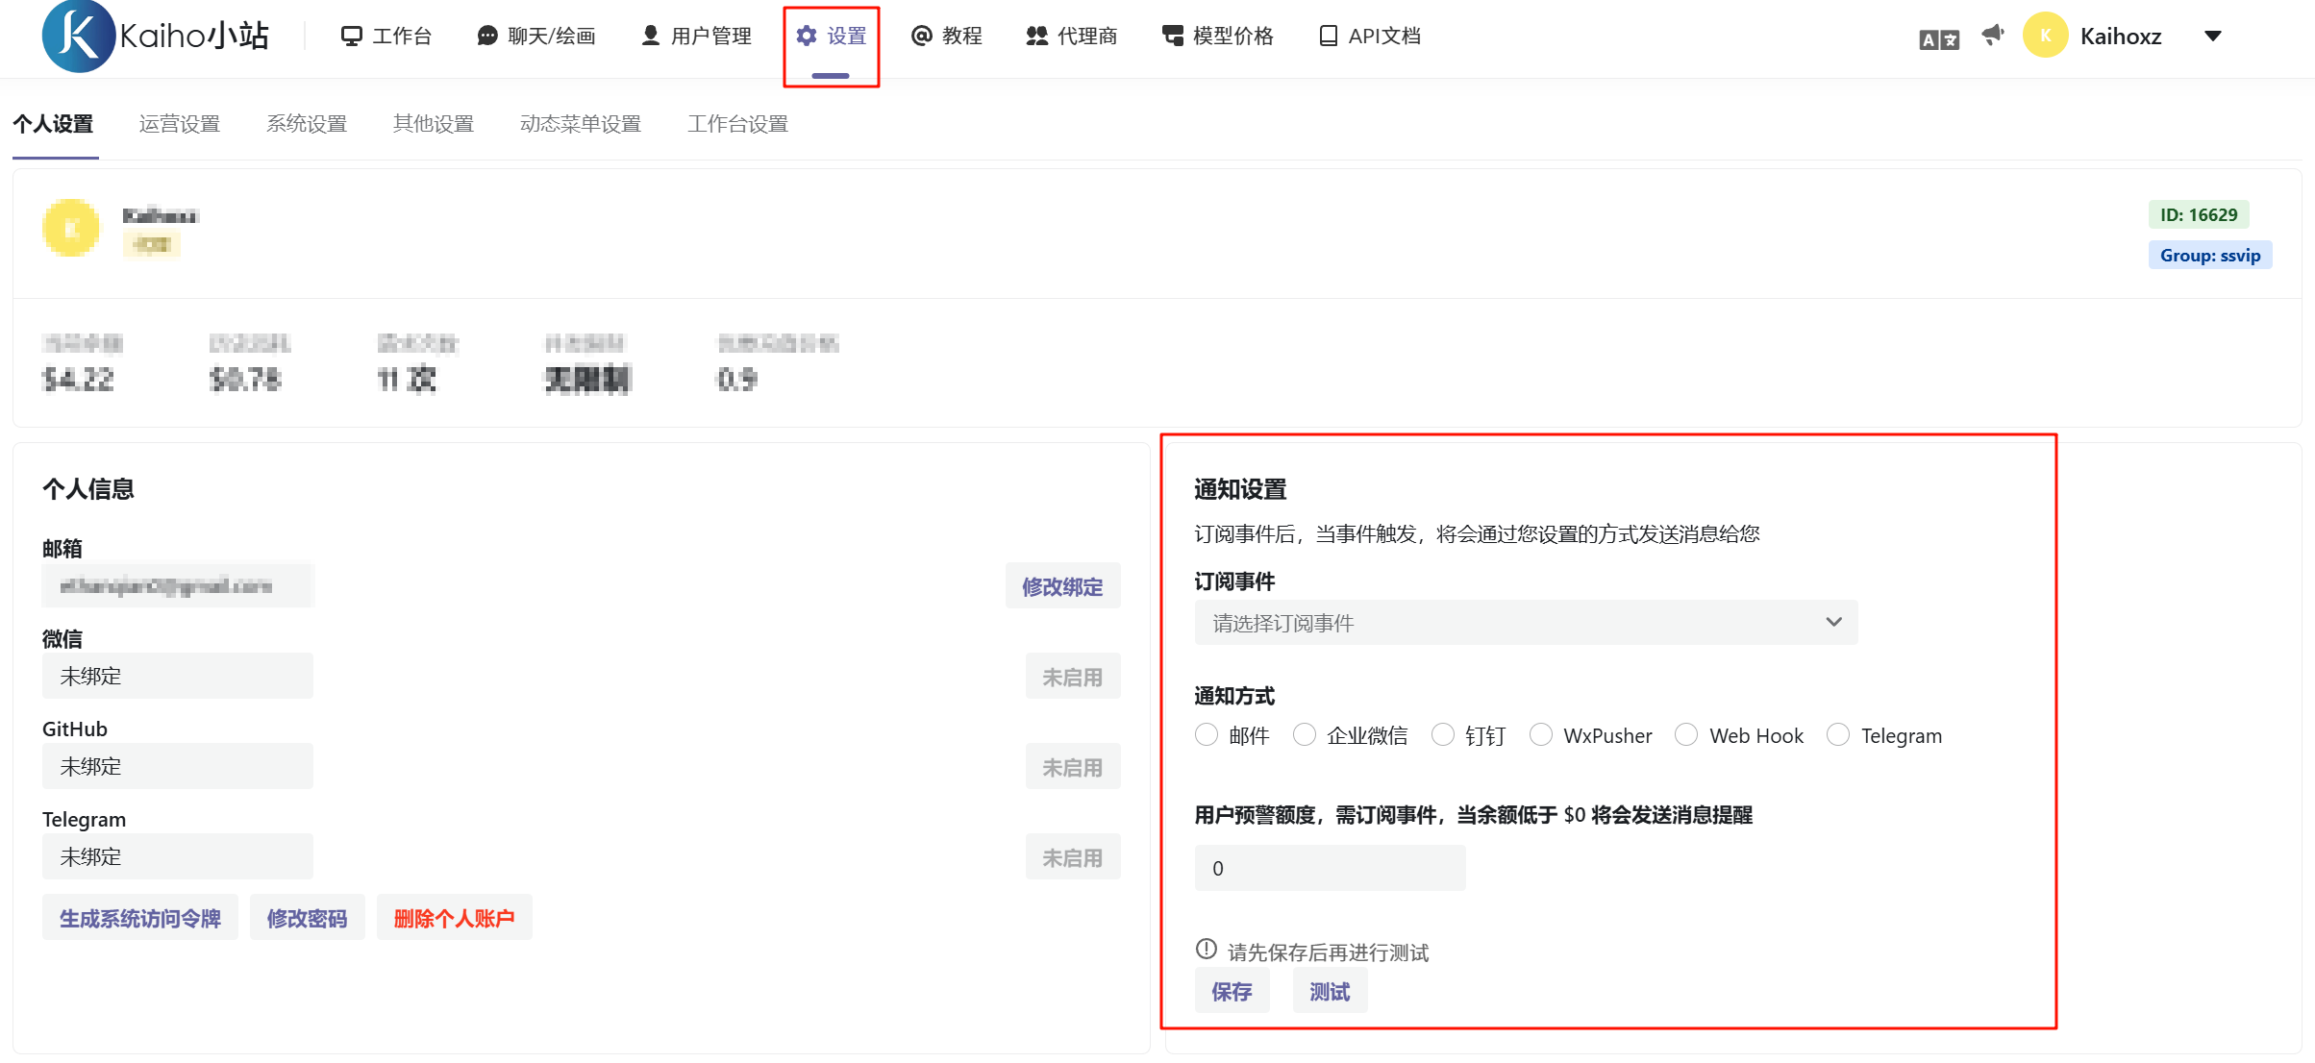Click 删除个人账户 button
Screen dimensions: 2315x1063
tap(454, 918)
